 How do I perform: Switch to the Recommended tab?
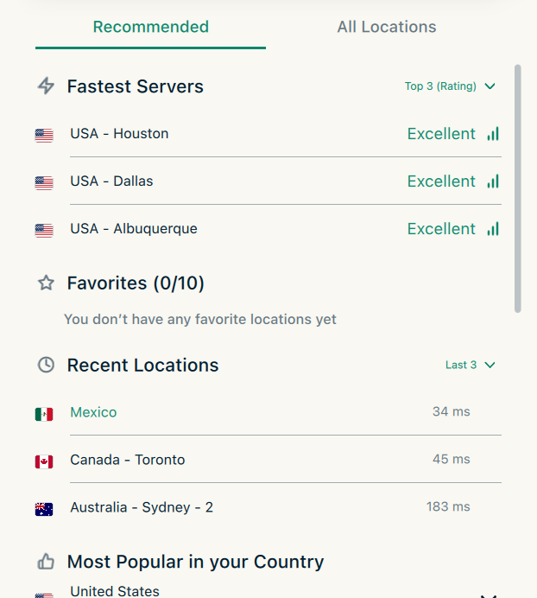(x=150, y=28)
